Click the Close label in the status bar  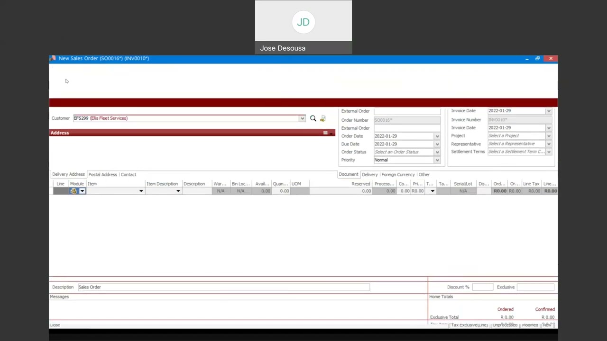(x=55, y=325)
